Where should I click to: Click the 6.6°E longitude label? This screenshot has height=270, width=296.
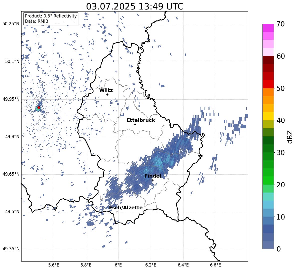[x=215, y=265]
